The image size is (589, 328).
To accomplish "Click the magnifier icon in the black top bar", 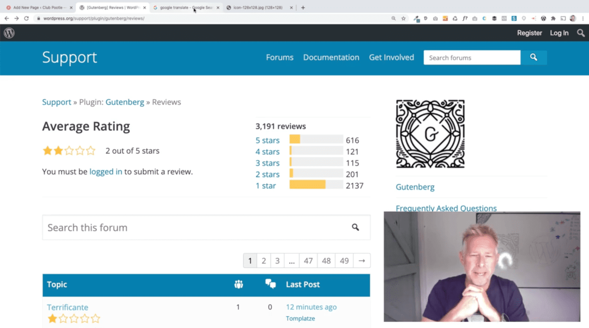I will (x=581, y=33).
